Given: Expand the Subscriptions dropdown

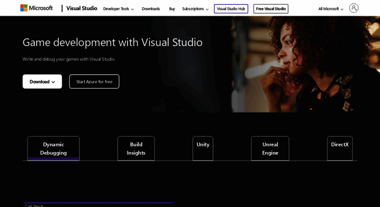Looking at the screenshot, I should [195, 9].
